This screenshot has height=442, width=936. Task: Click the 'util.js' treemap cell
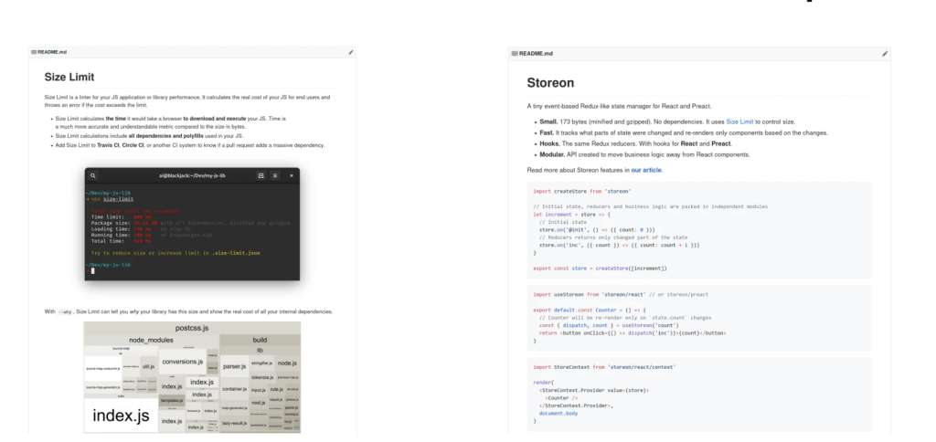149,366
